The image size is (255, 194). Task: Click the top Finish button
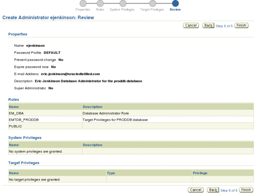[x=241, y=25]
